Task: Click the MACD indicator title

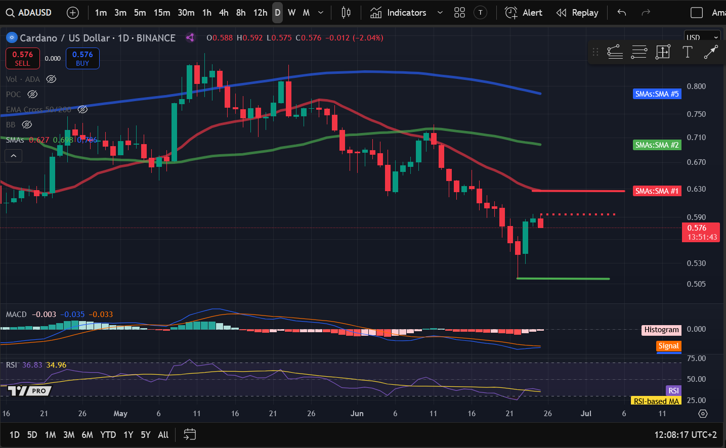Action: click(x=16, y=315)
